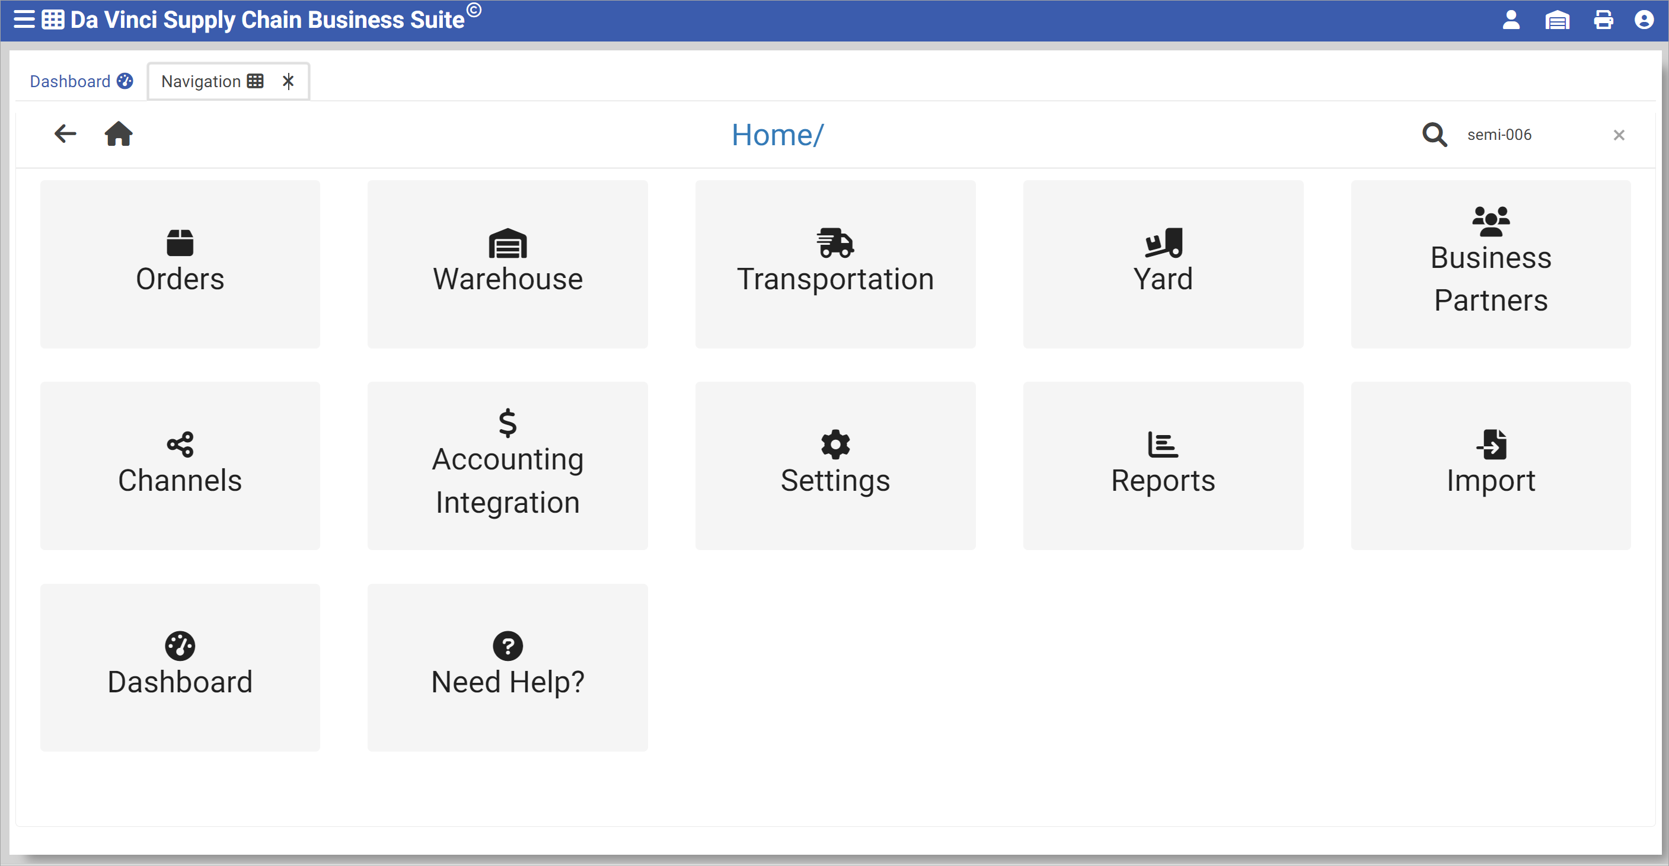This screenshot has height=866, width=1669.
Task: Close the Navigation tab
Action: [x=288, y=81]
